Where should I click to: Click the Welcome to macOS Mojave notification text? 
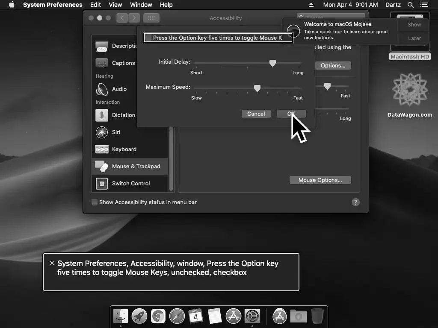346,31
